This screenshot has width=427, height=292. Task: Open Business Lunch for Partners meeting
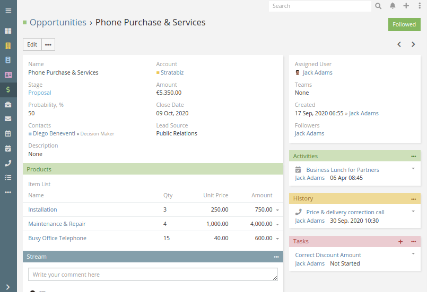point(343,170)
